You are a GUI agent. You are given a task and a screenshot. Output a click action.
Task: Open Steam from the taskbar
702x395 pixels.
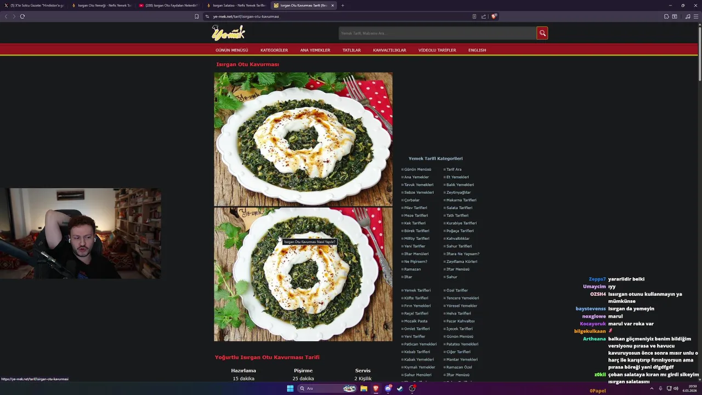400,388
